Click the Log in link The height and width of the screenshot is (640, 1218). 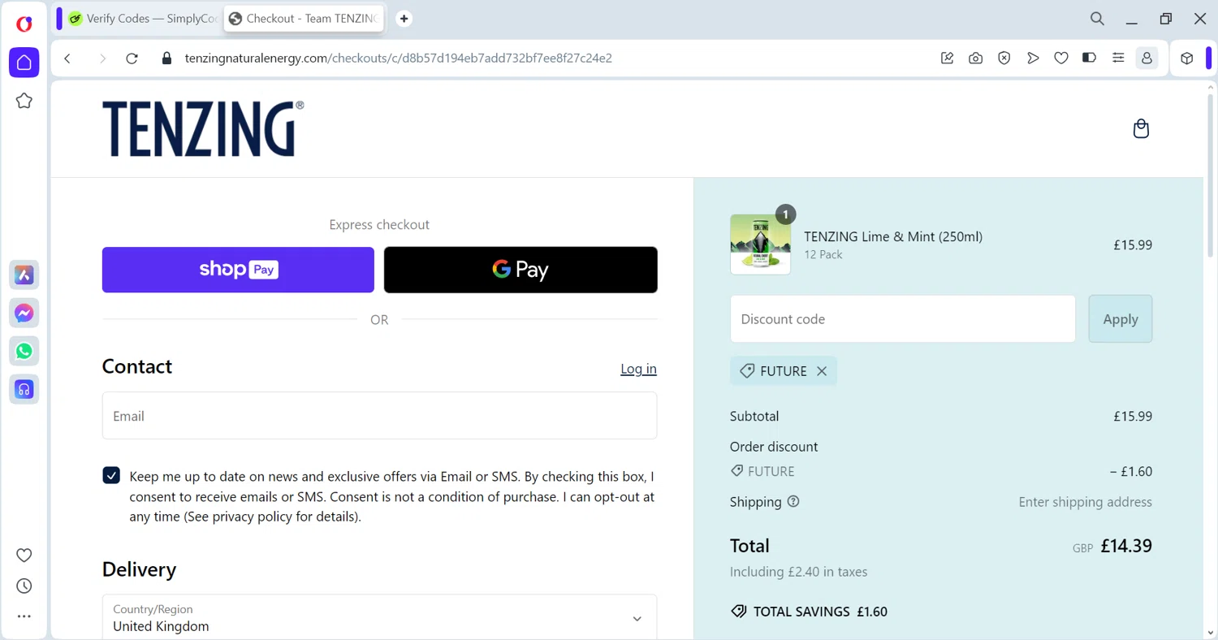coord(638,369)
